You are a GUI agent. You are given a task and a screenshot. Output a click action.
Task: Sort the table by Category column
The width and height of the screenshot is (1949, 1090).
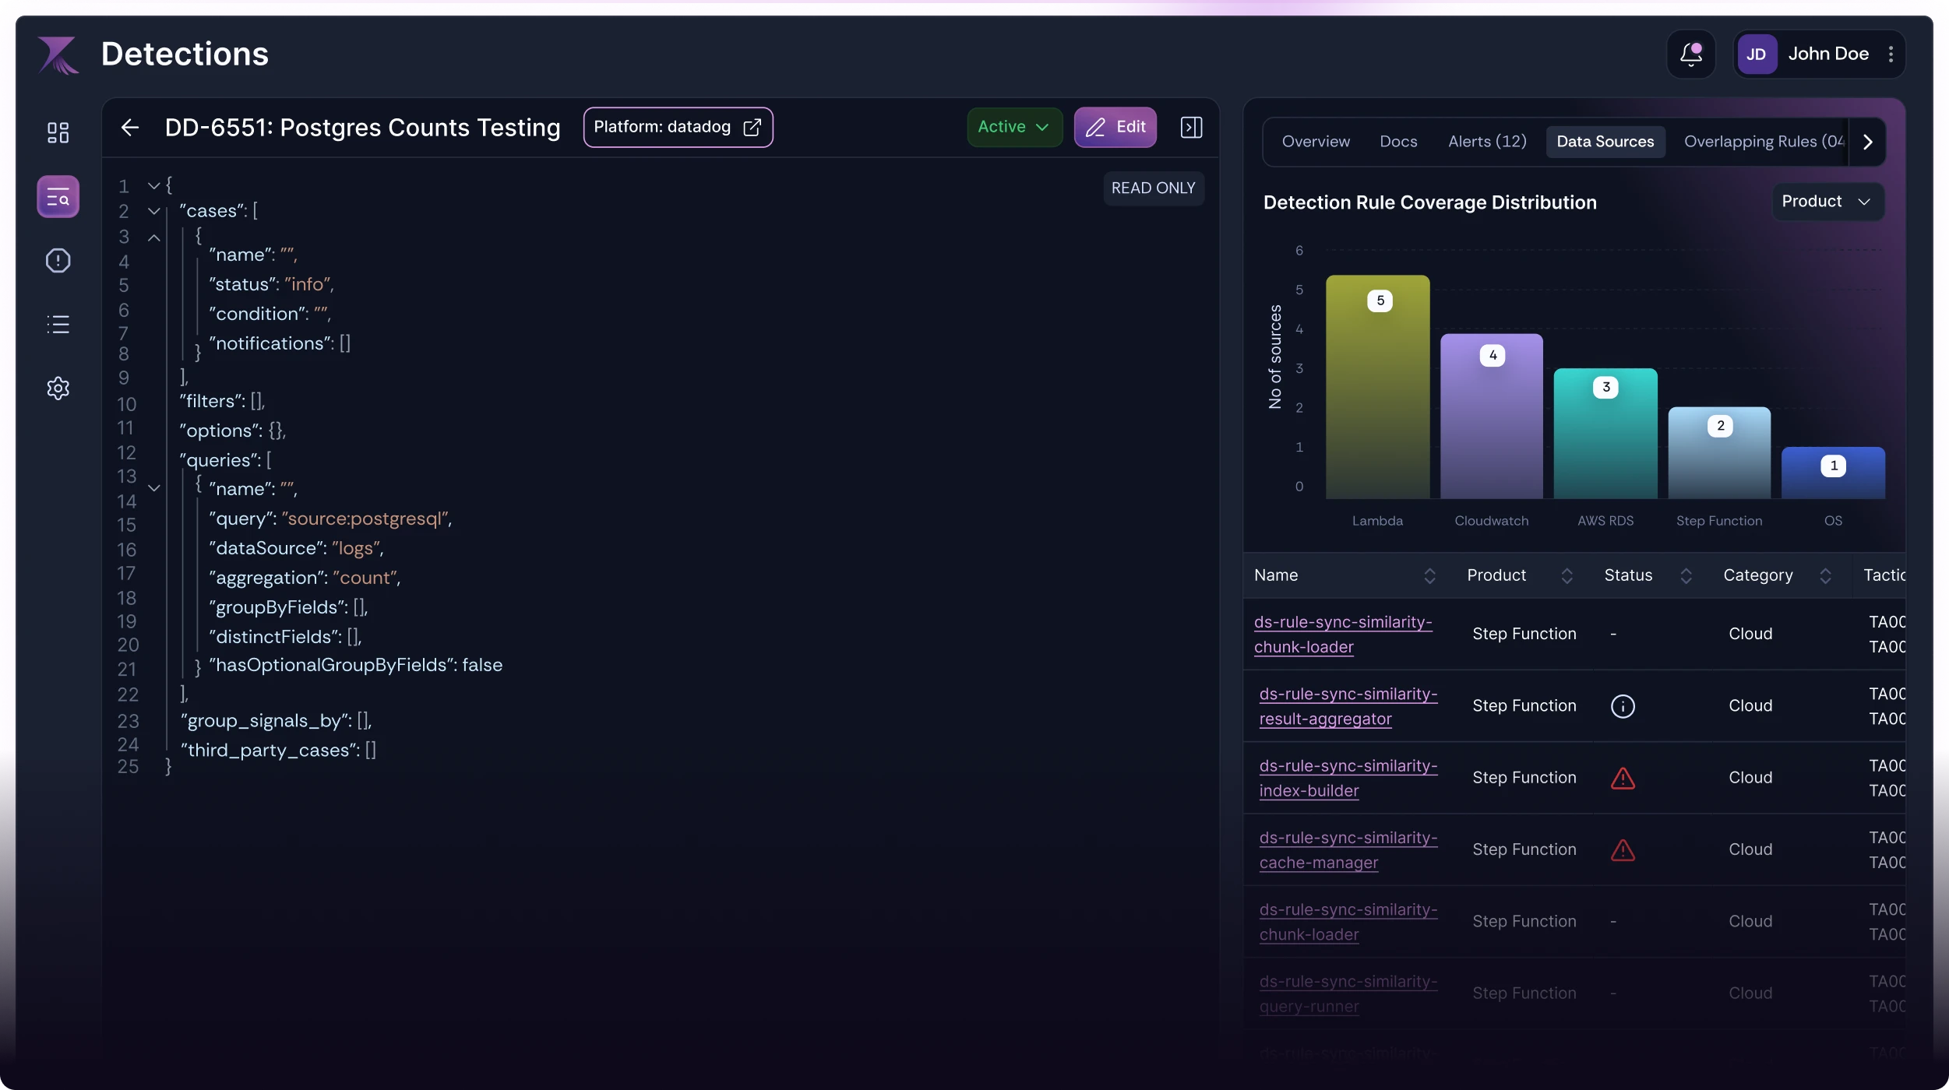coord(1825,575)
